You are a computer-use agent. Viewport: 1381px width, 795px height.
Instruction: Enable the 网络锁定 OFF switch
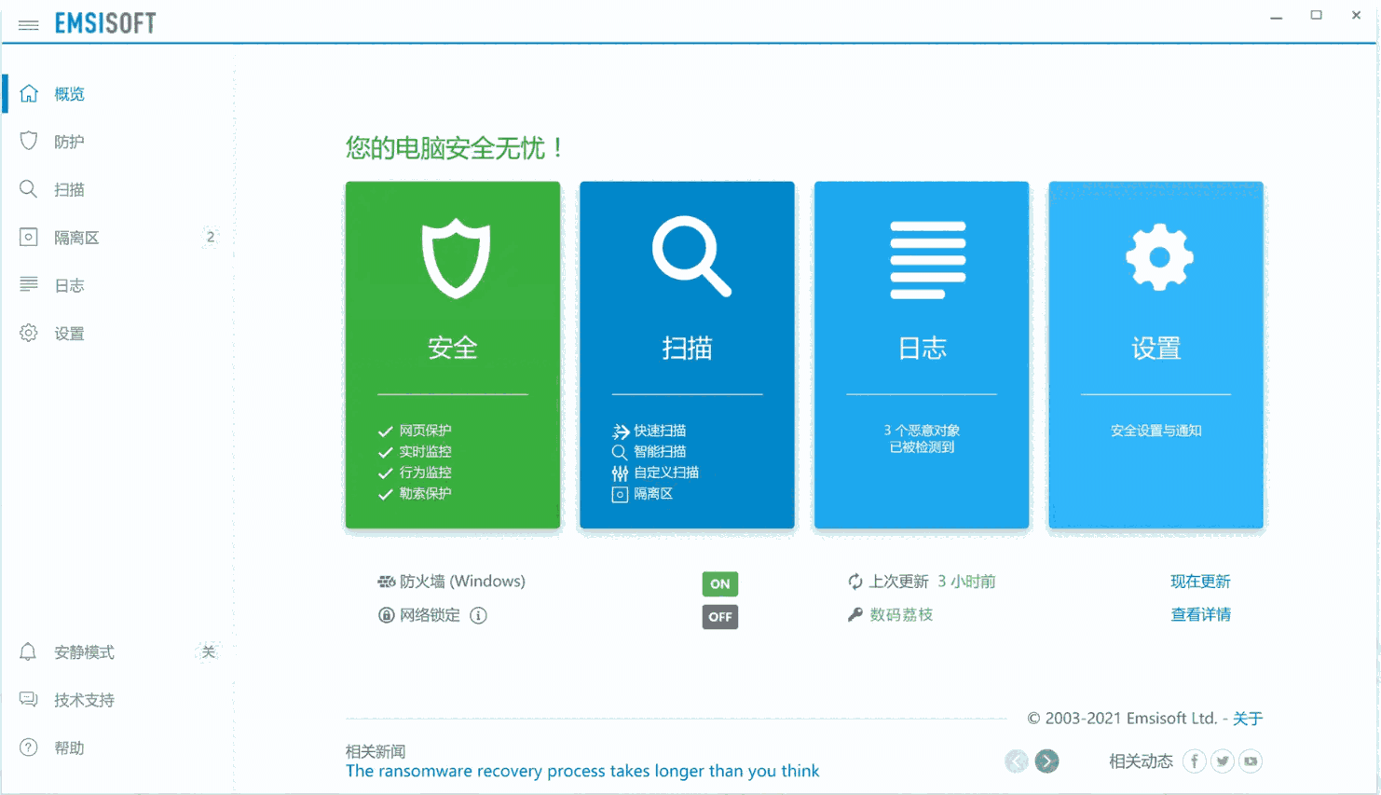[719, 616]
